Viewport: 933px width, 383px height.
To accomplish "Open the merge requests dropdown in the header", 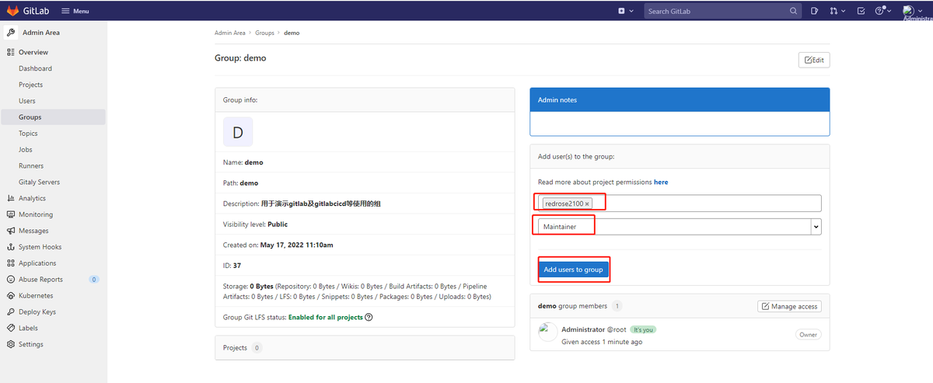I will [837, 11].
